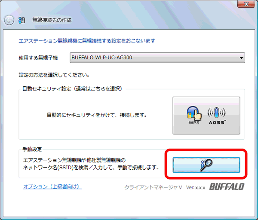
Task: Click the group label 自動セキュリティ設定
Action: [x=47, y=89]
